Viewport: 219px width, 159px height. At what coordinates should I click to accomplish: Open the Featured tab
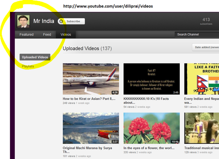[x=26, y=35]
